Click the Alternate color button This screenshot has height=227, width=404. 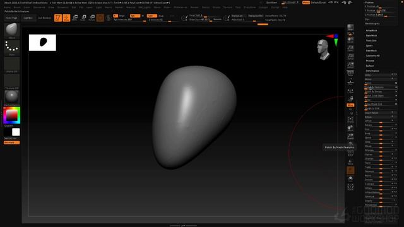[11, 143]
